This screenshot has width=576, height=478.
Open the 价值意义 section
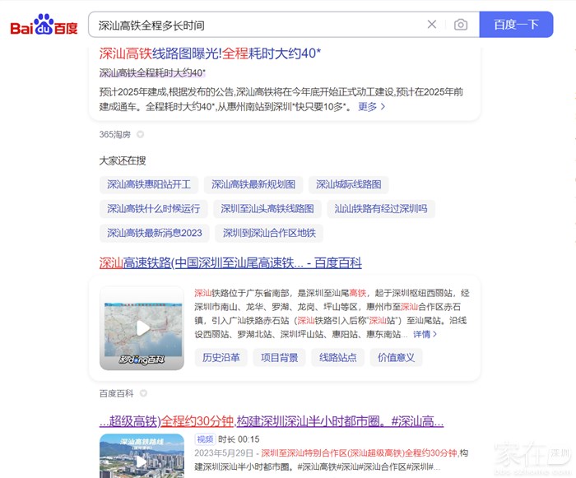tap(396, 357)
